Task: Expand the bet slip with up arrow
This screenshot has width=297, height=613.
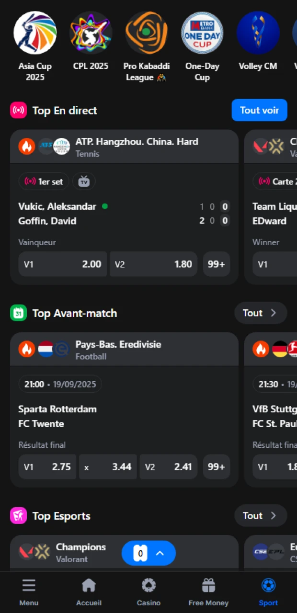Action: click(x=160, y=553)
